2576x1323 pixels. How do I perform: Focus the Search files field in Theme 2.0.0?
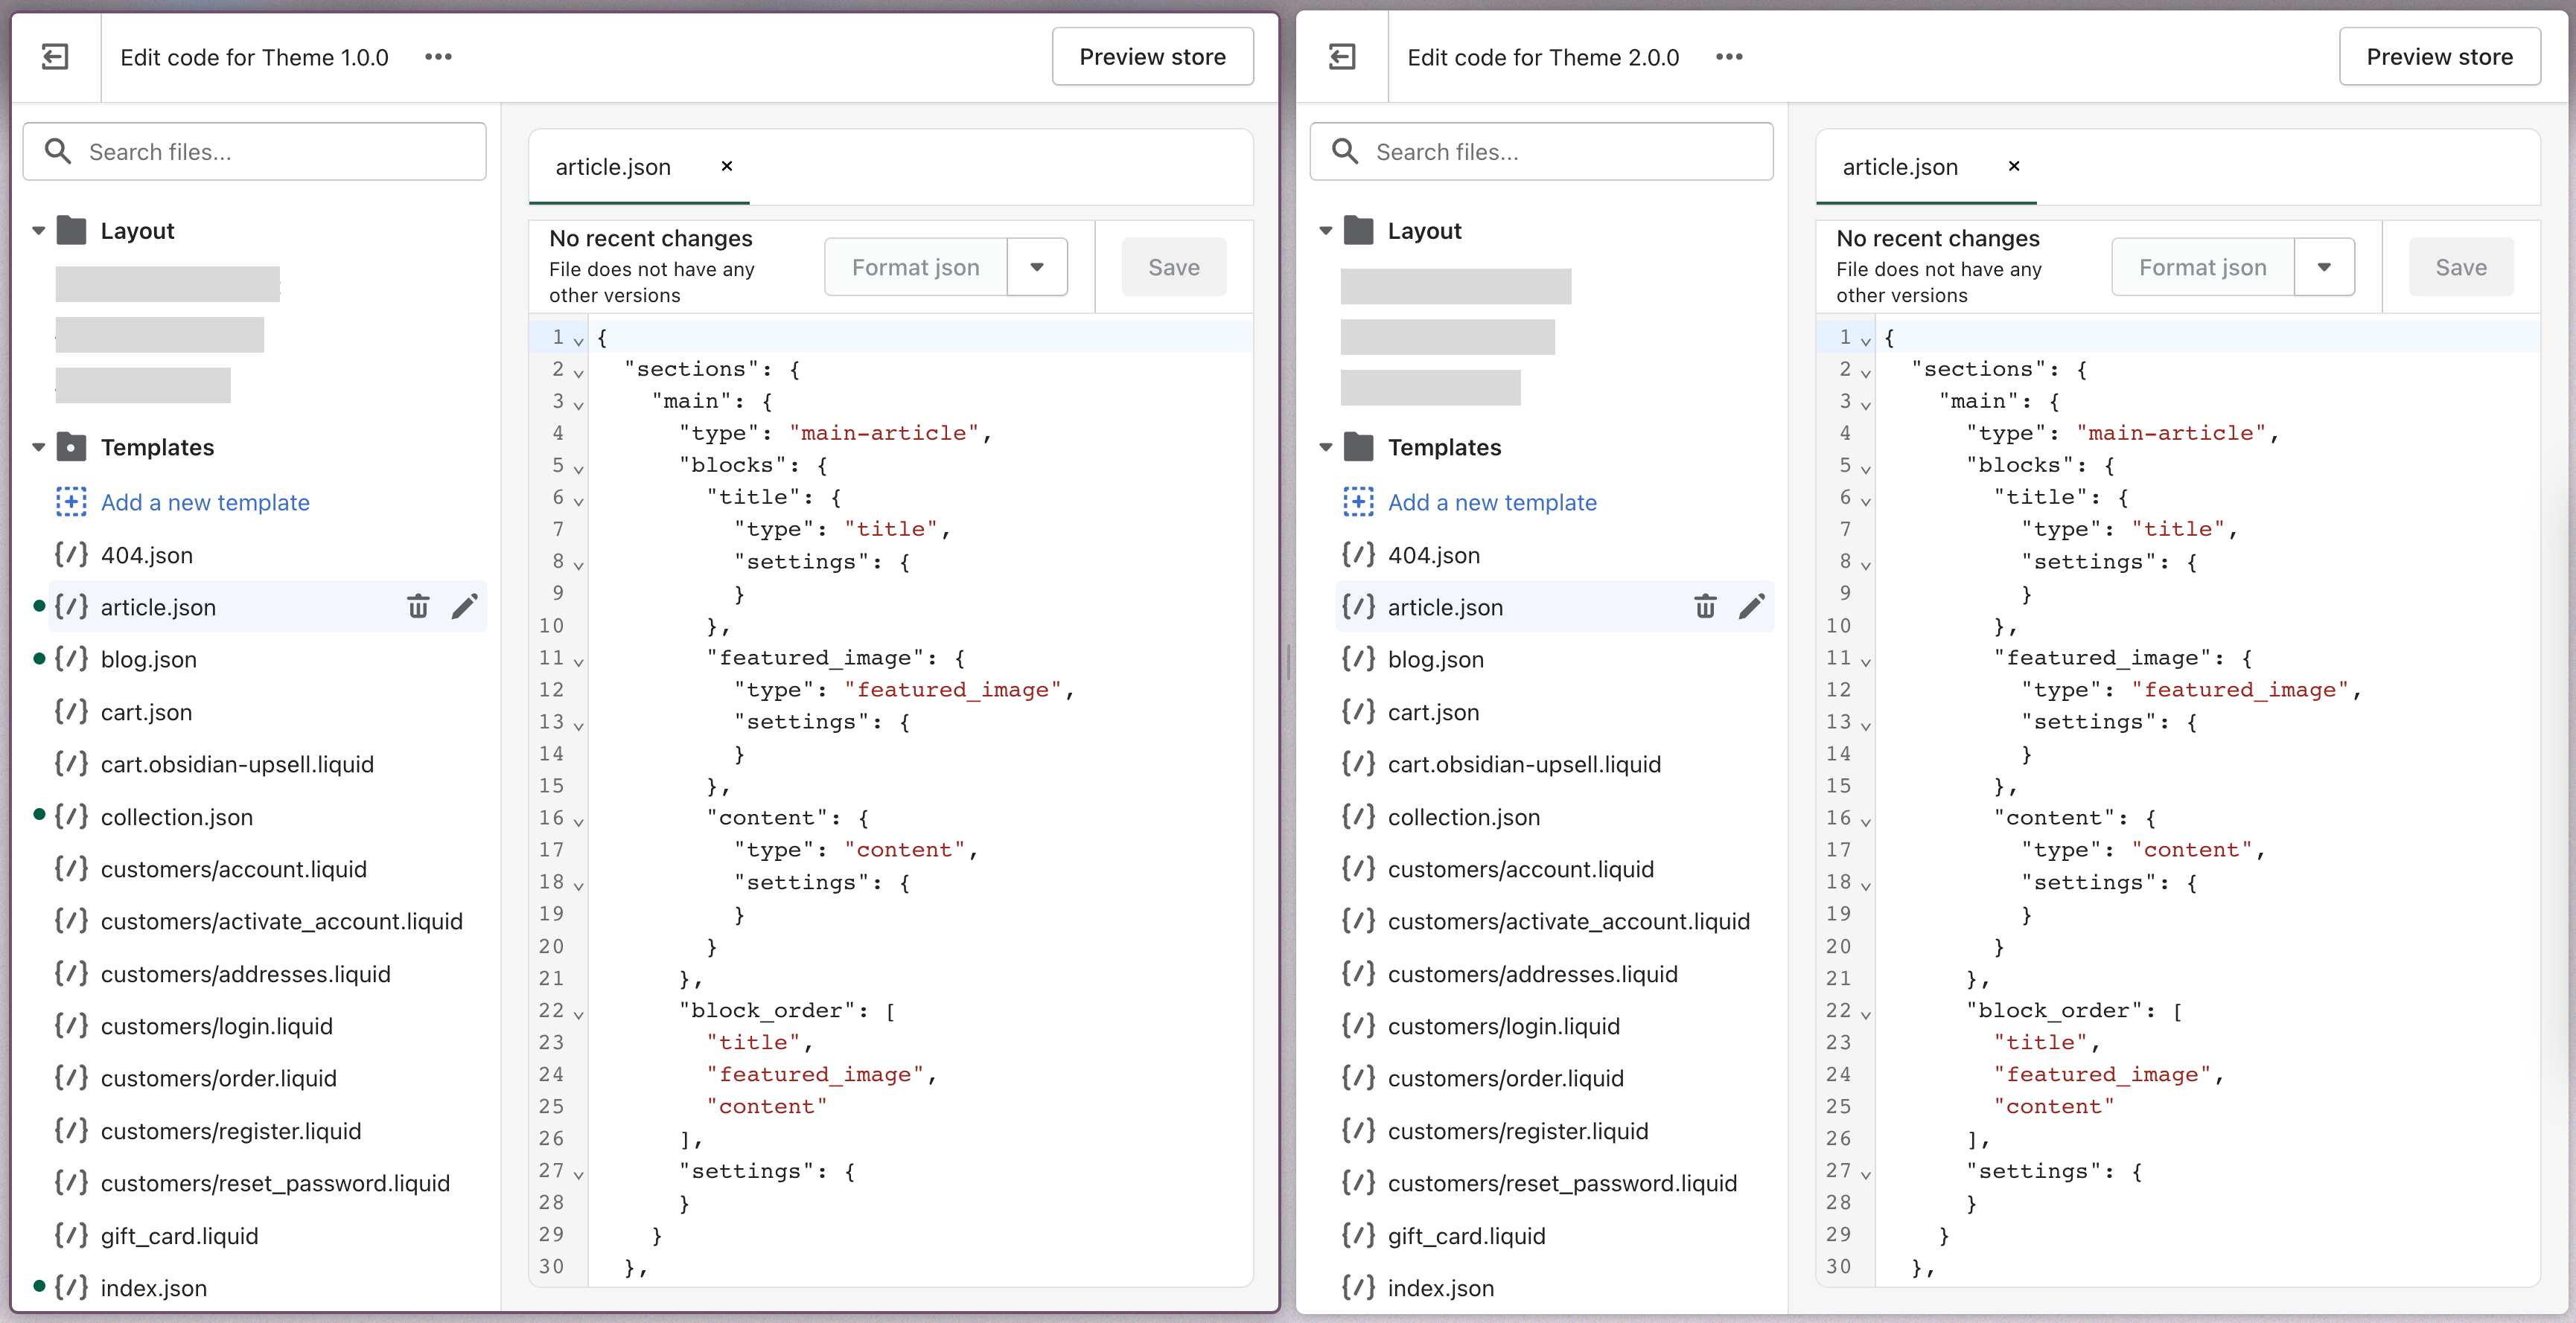click(x=1542, y=151)
